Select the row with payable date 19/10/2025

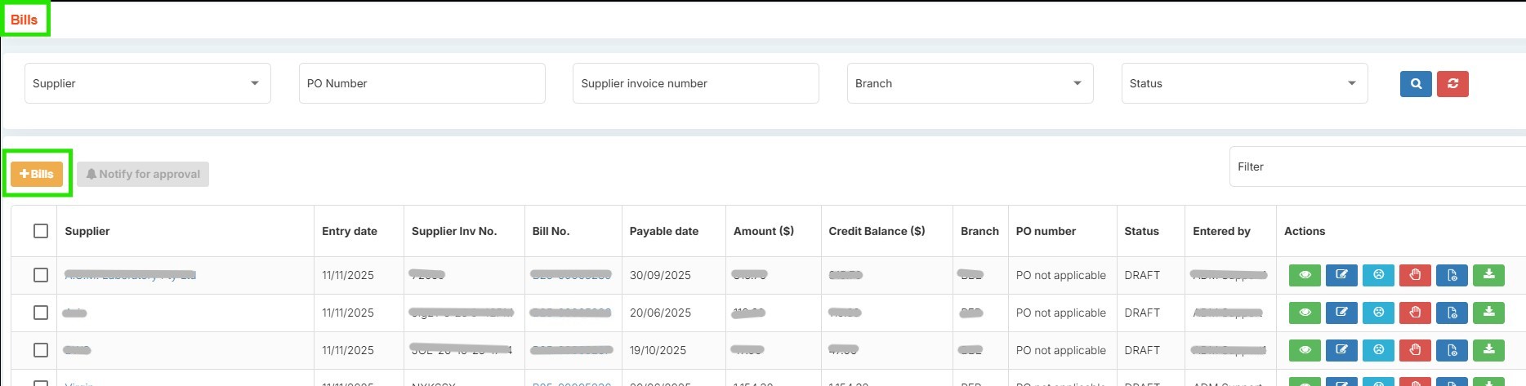coord(41,350)
